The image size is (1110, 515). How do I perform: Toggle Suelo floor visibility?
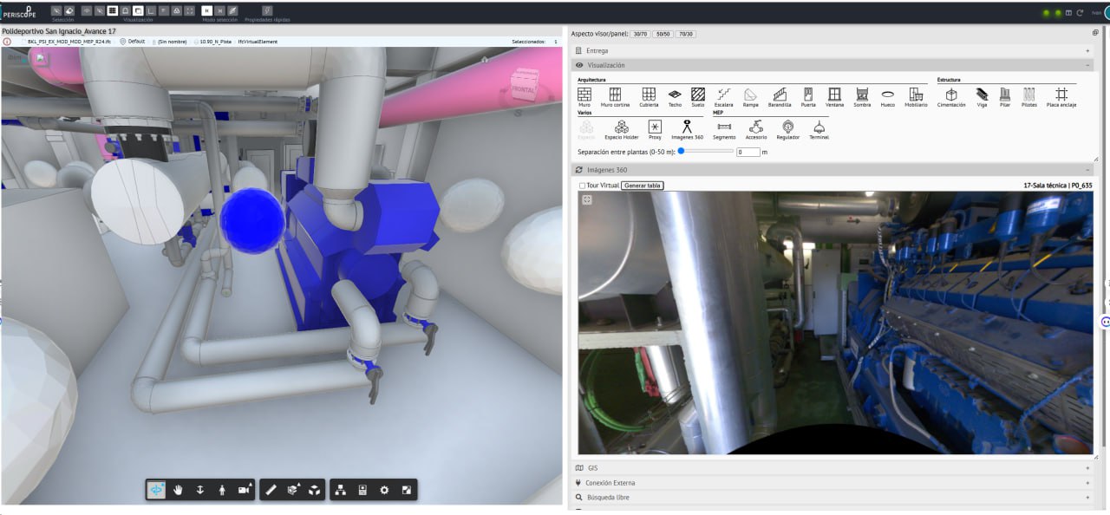(x=698, y=95)
